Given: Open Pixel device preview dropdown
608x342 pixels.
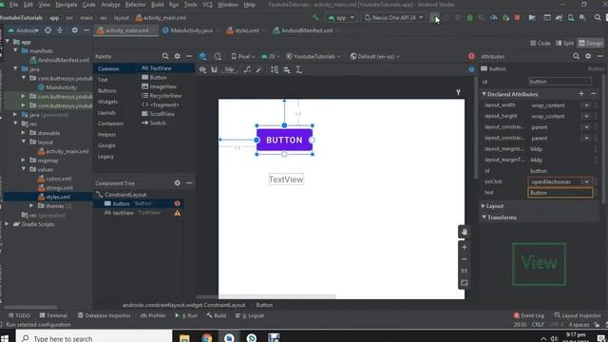Looking at the screenshot, I should tap(243, 56).
